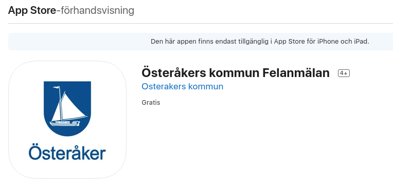The width and height of the screenshot is (393, 190).
Task: Click the Österåker app icon
Action: click(x=67, y=120)
